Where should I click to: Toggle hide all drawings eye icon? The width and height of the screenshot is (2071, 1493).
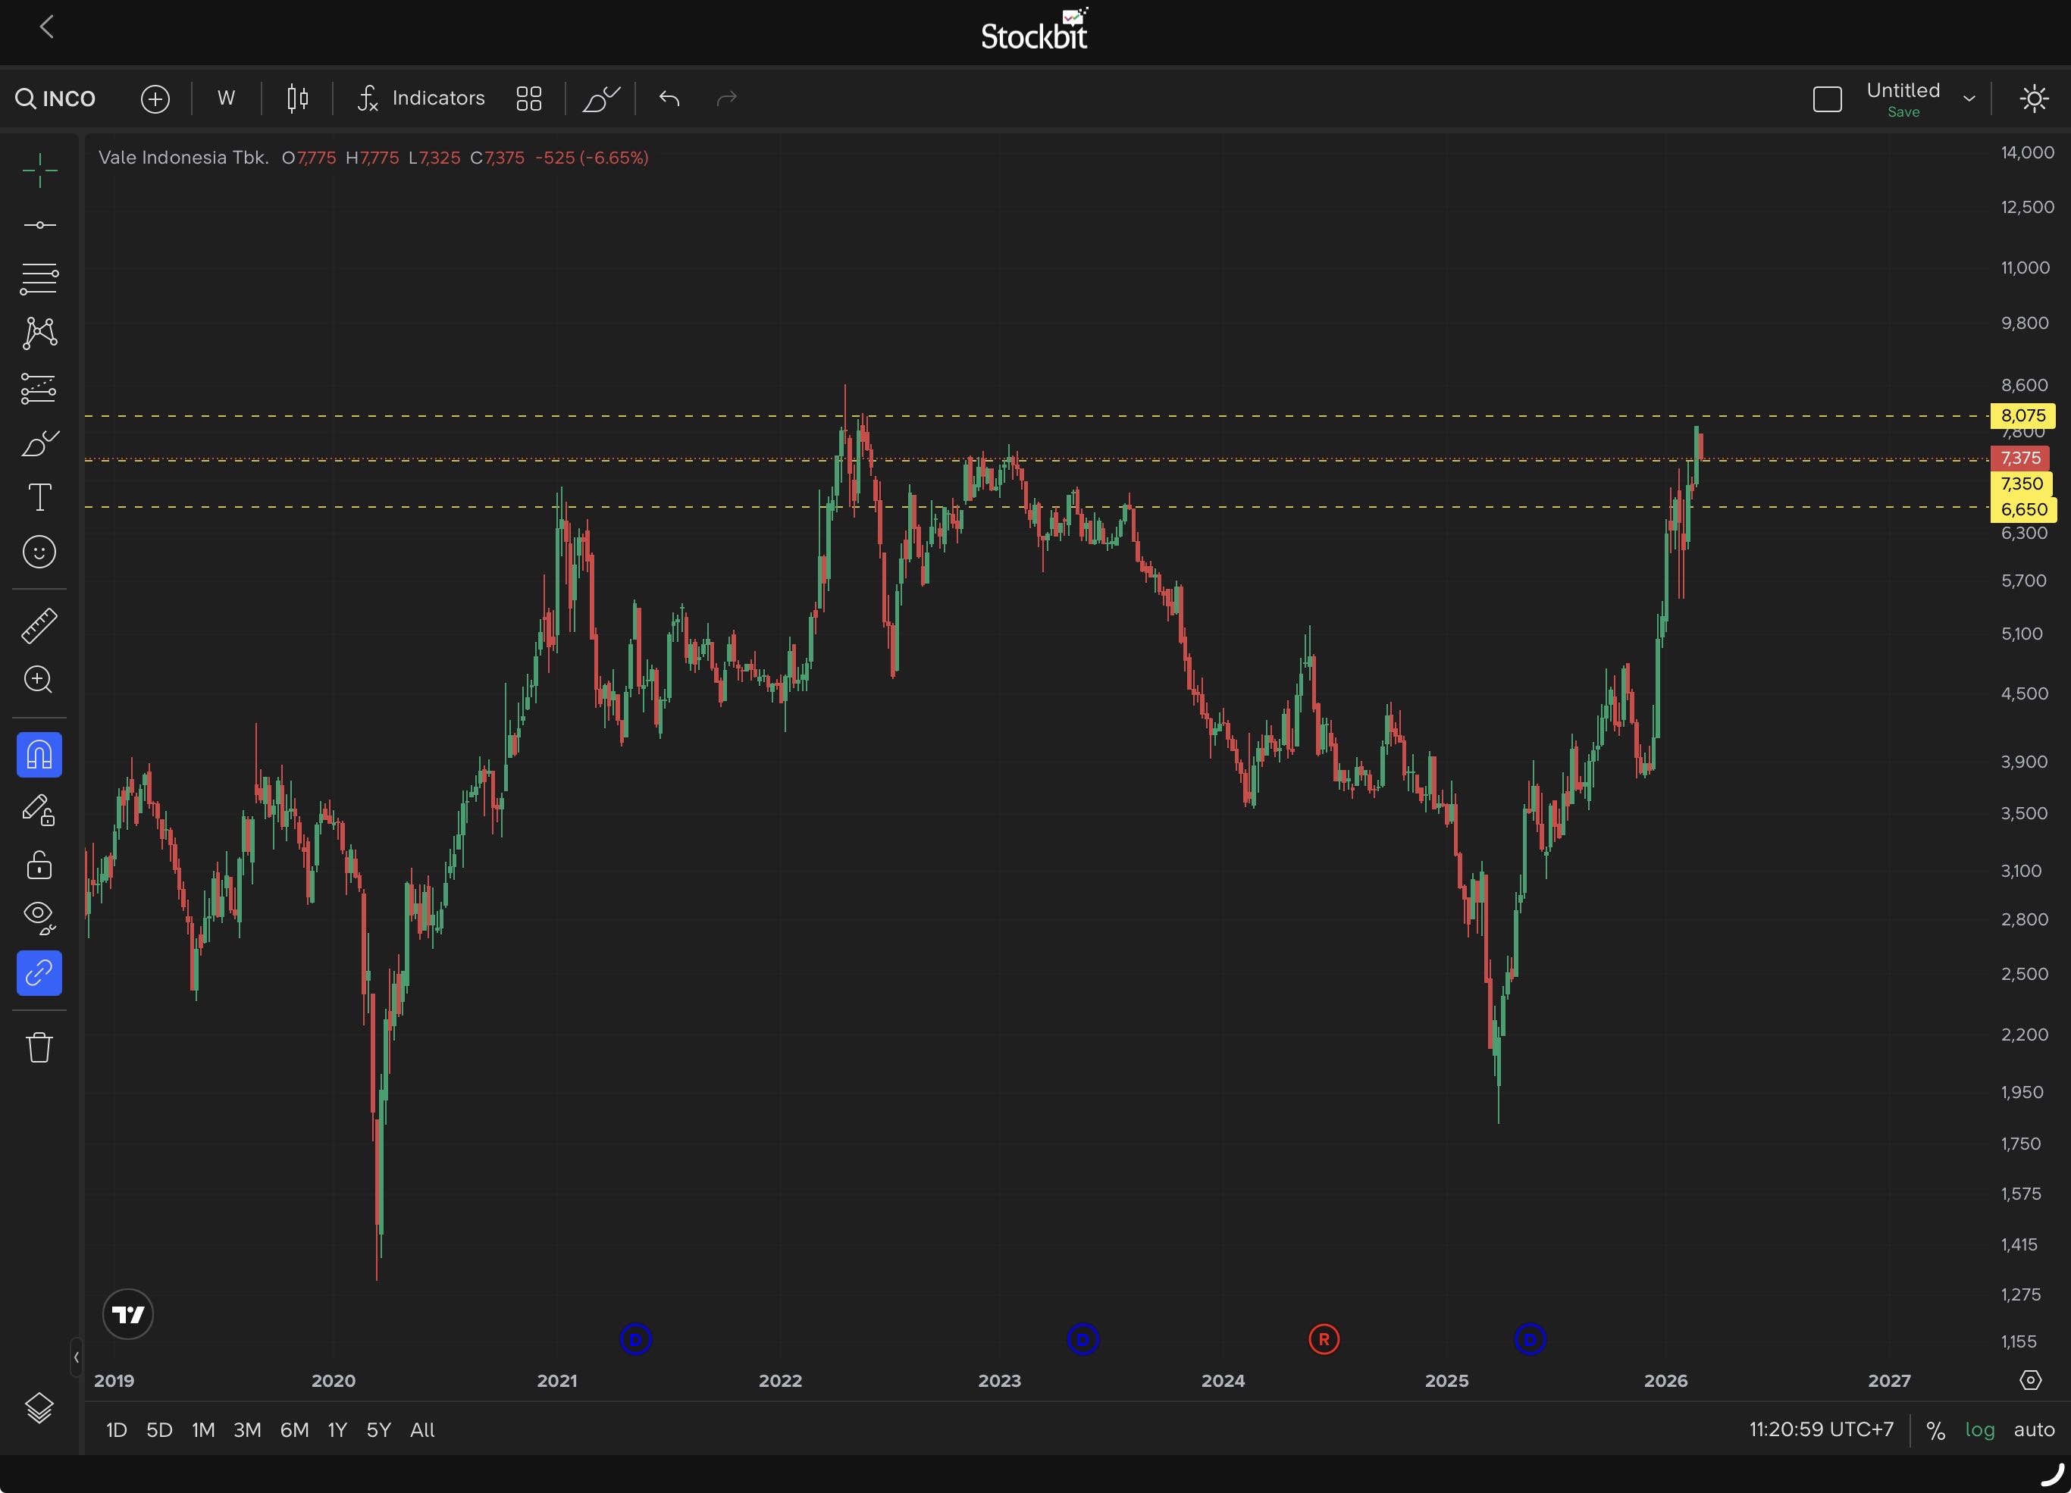point(39,916)
